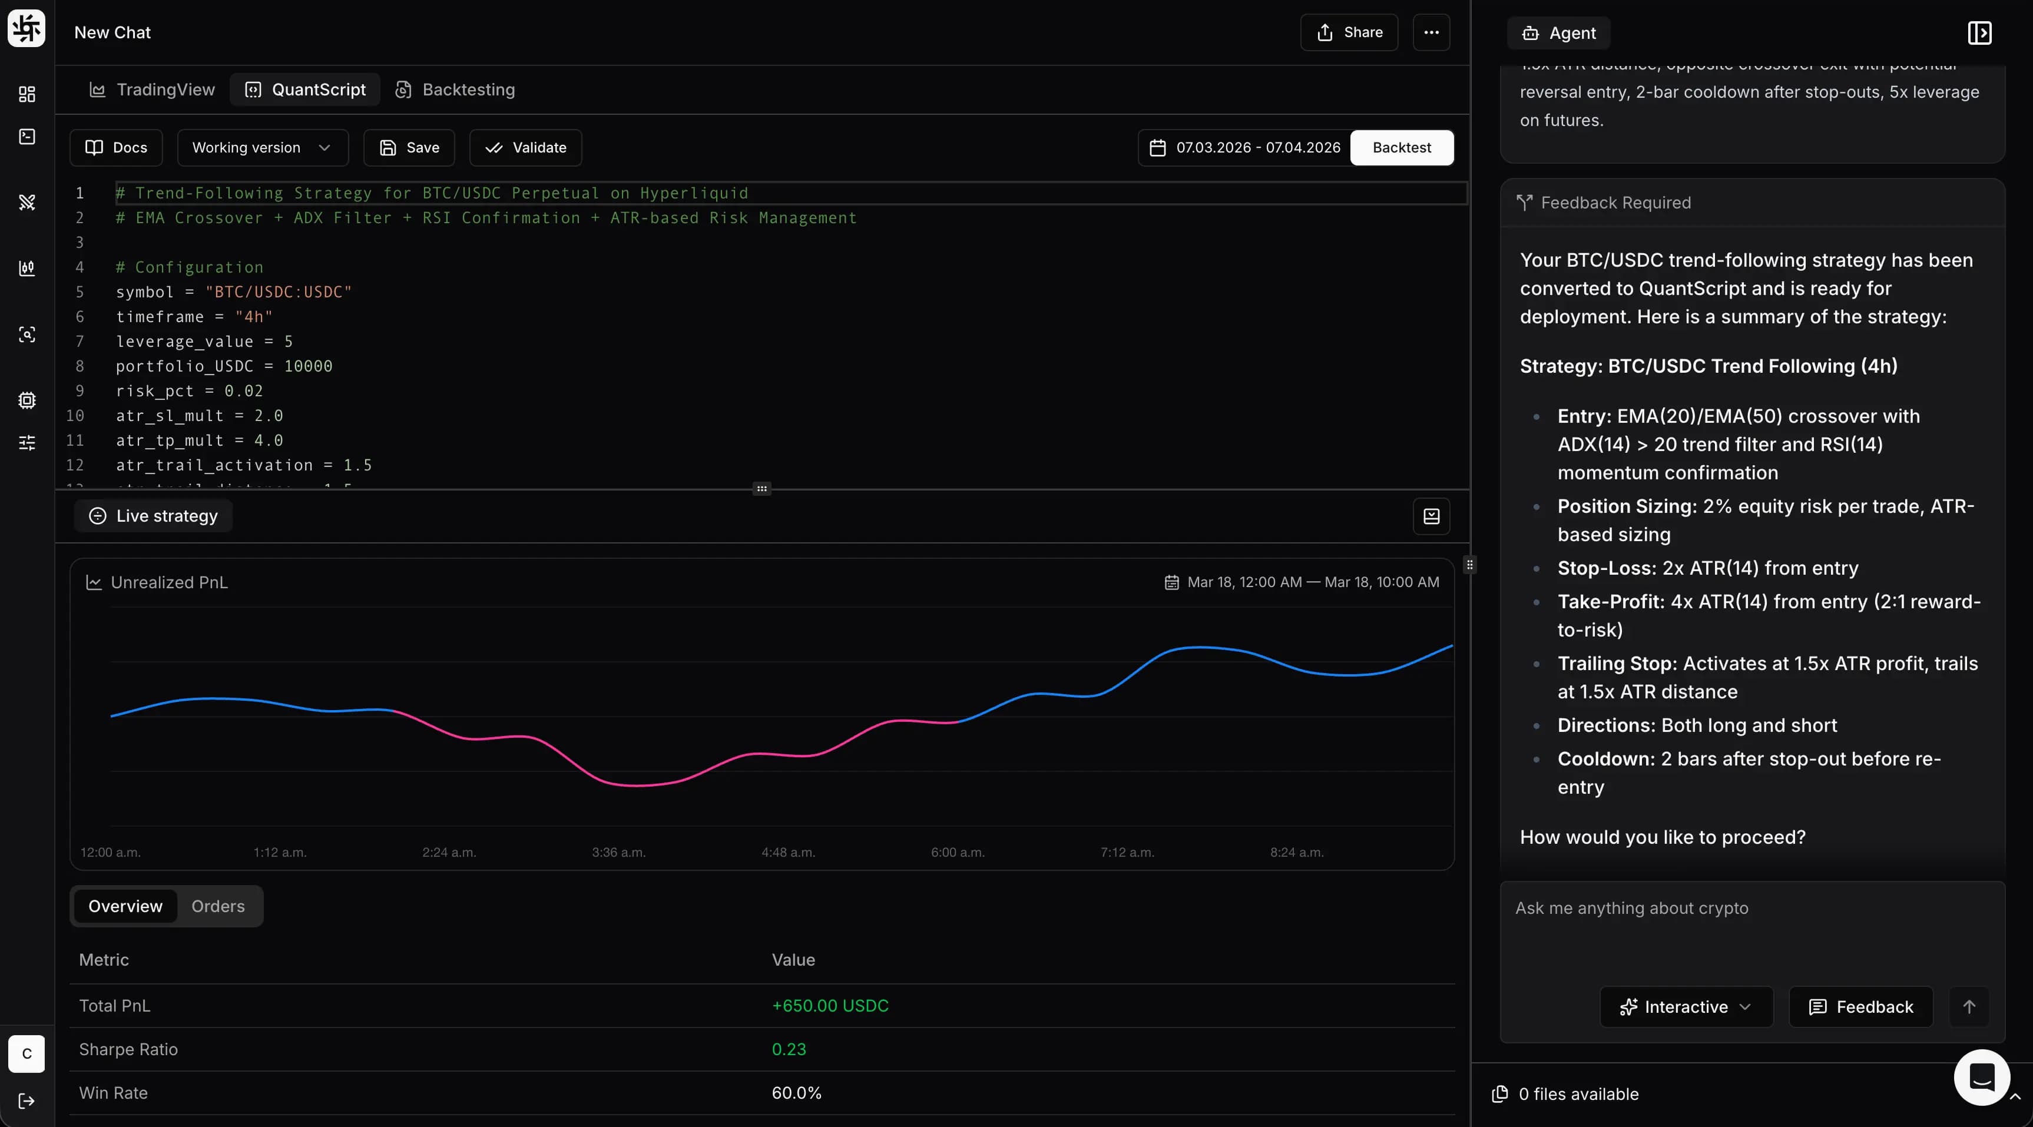Click the Win Rate value 60.0%
Screen dimensions: 2033x1127
(x=796, y=1093)
